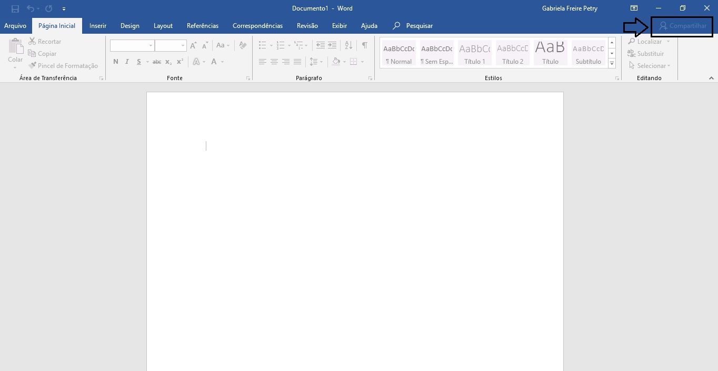
Task: Click the decrease indent icon
Action: [x=321, y=45]
